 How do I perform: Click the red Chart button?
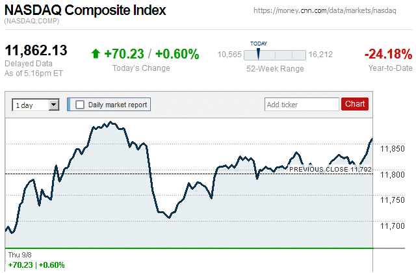355,104
